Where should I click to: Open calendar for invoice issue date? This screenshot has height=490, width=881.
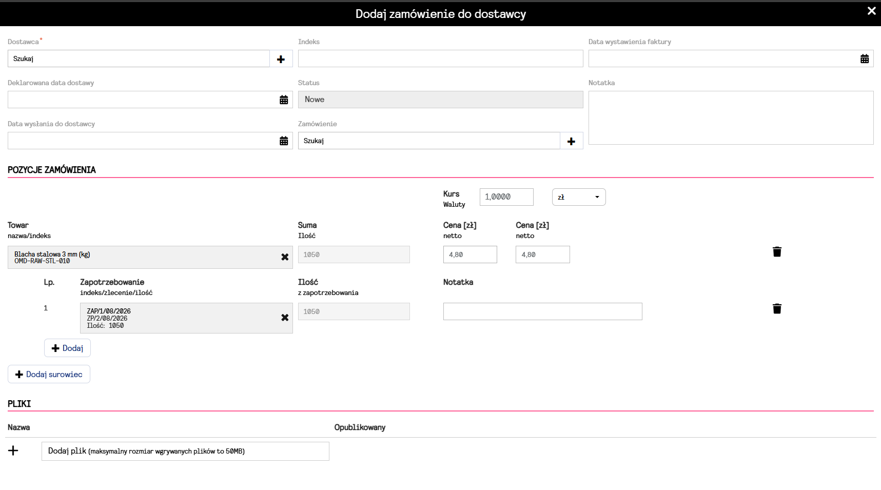click(x=865, y=59)
